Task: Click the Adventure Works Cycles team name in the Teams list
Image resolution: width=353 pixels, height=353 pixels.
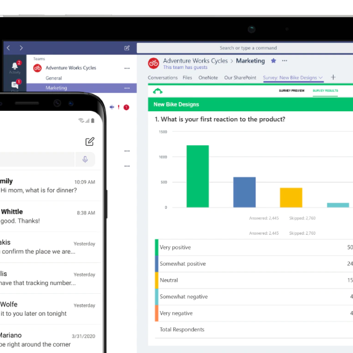Action: click(x=71, y=68)
